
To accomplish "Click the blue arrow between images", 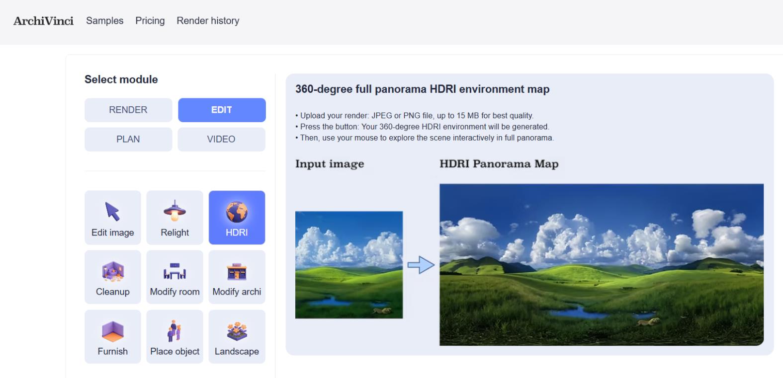I will 421,265.
